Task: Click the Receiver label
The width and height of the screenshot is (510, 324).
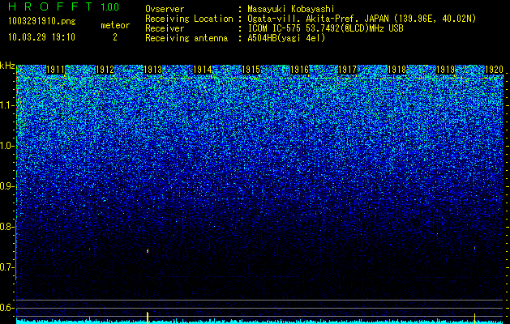Action: click(165, 28)
